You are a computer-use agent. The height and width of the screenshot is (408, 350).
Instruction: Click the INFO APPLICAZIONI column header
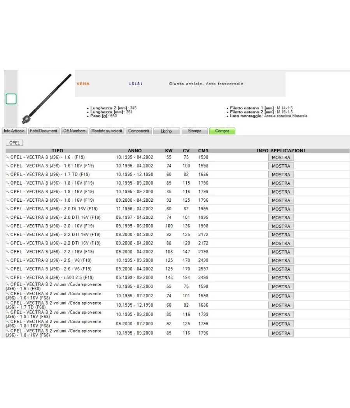pyautogui.click(x=281, y=151)
